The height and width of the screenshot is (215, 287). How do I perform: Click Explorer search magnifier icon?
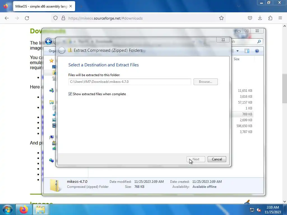tap(259, 41)
